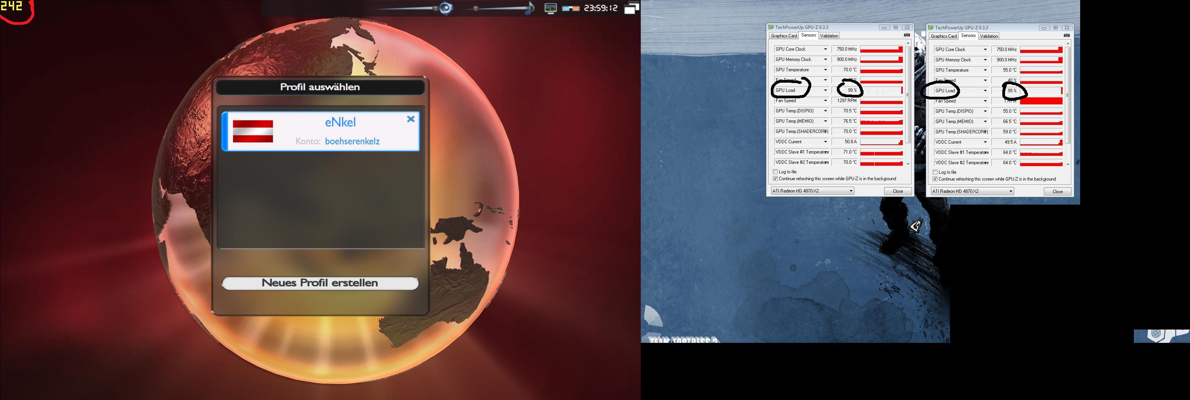The height and width of the screenshot is (400, 1190).
Task: Open the Validation tab in right GPU-Z
Action: (x=989, y=36)
